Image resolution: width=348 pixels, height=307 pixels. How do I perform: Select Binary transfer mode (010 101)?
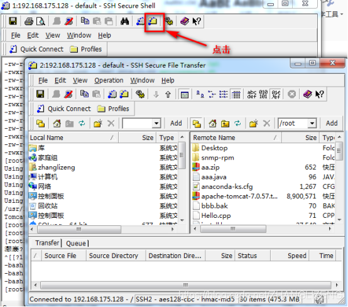[x=263, y=94]
